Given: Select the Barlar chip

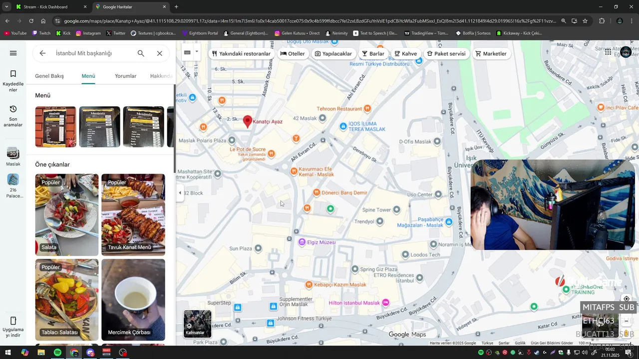Looking at the screenshot, I should 373,53.
